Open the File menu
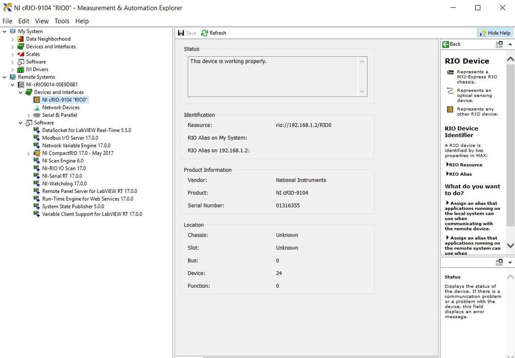Image resolution: width=515 pixels, height=358 pixels. point(7,21)
